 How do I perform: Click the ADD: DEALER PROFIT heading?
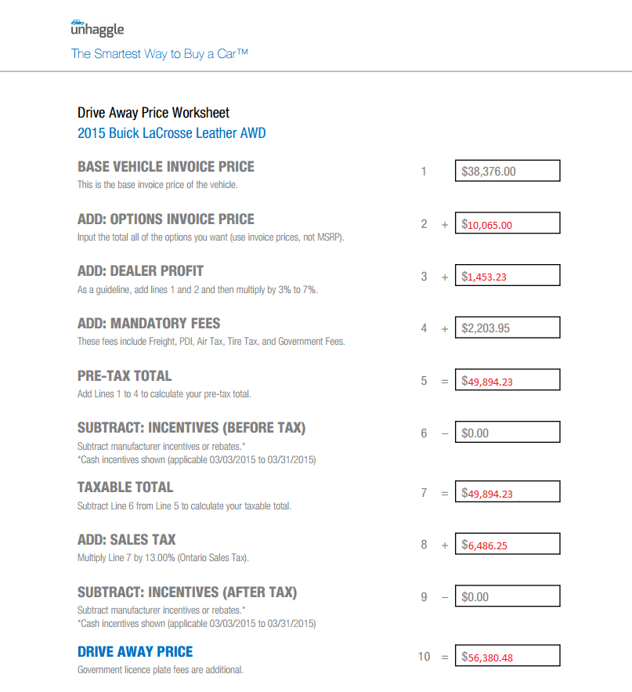[140, 271]
